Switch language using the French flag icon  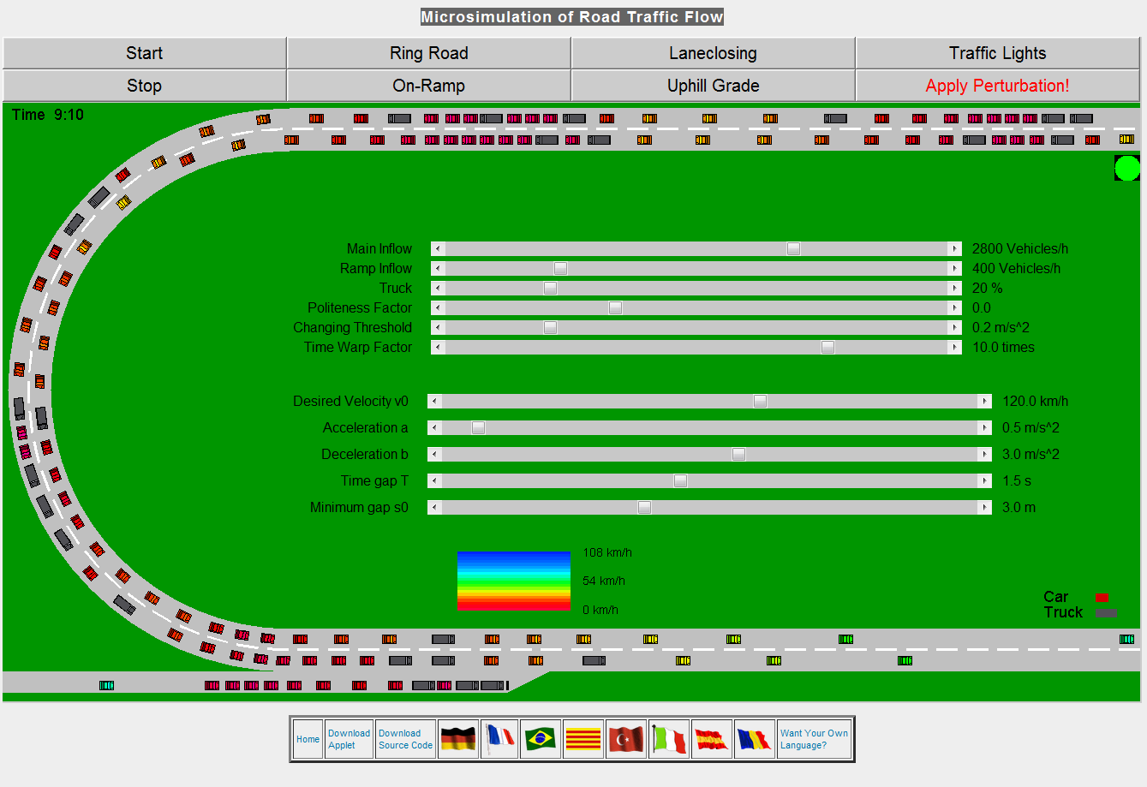pyautogui.click(x=500, y=738)
